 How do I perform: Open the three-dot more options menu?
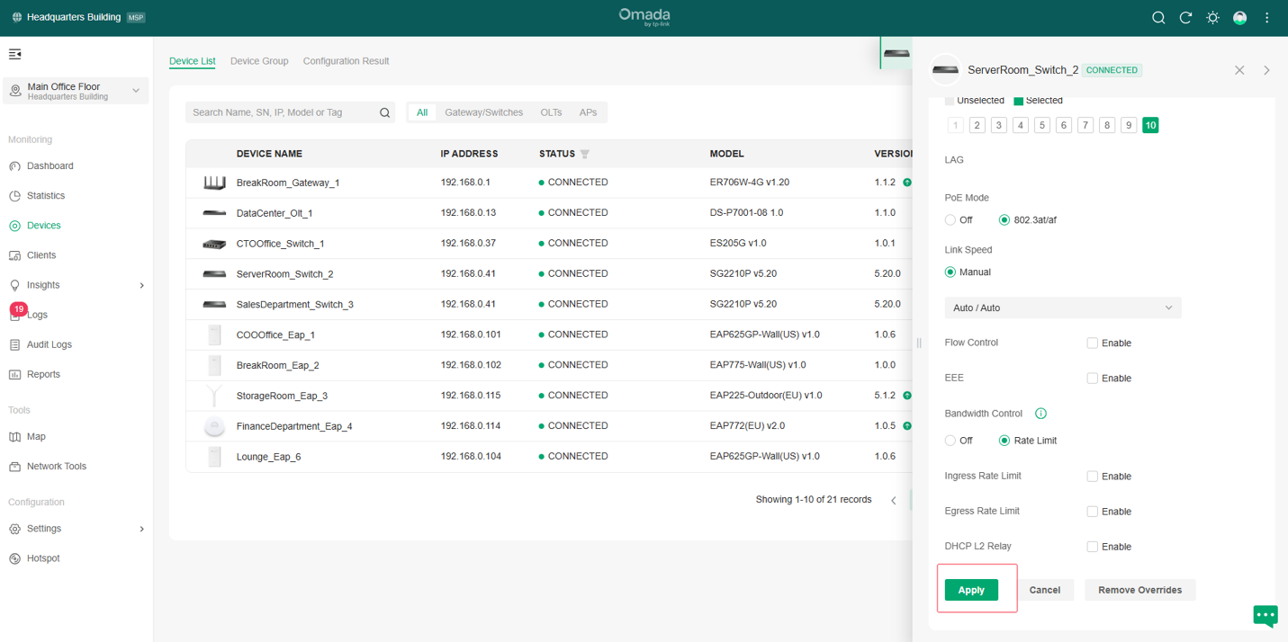tap(1266, 18)
